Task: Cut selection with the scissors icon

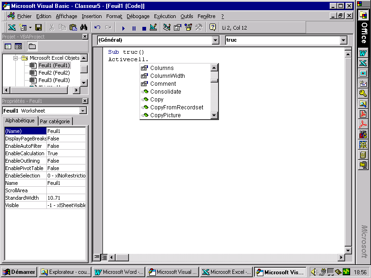Action: (x=51, y=27)
